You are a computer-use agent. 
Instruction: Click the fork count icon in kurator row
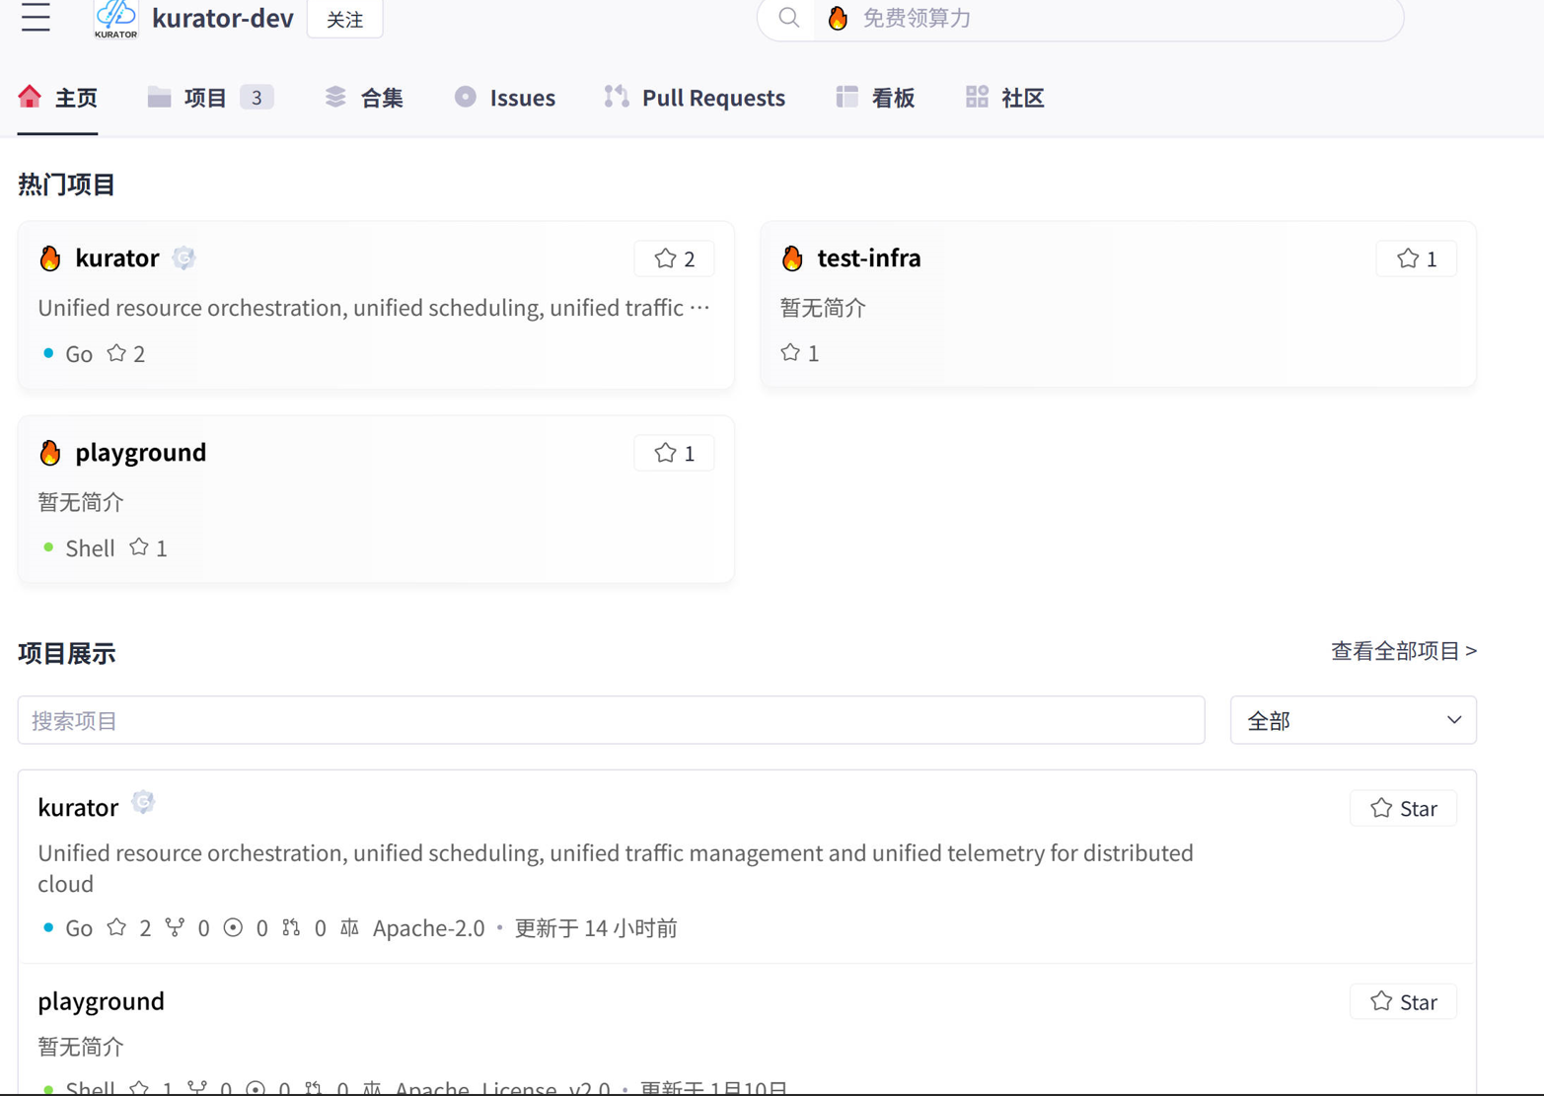[x=175, y=927]
